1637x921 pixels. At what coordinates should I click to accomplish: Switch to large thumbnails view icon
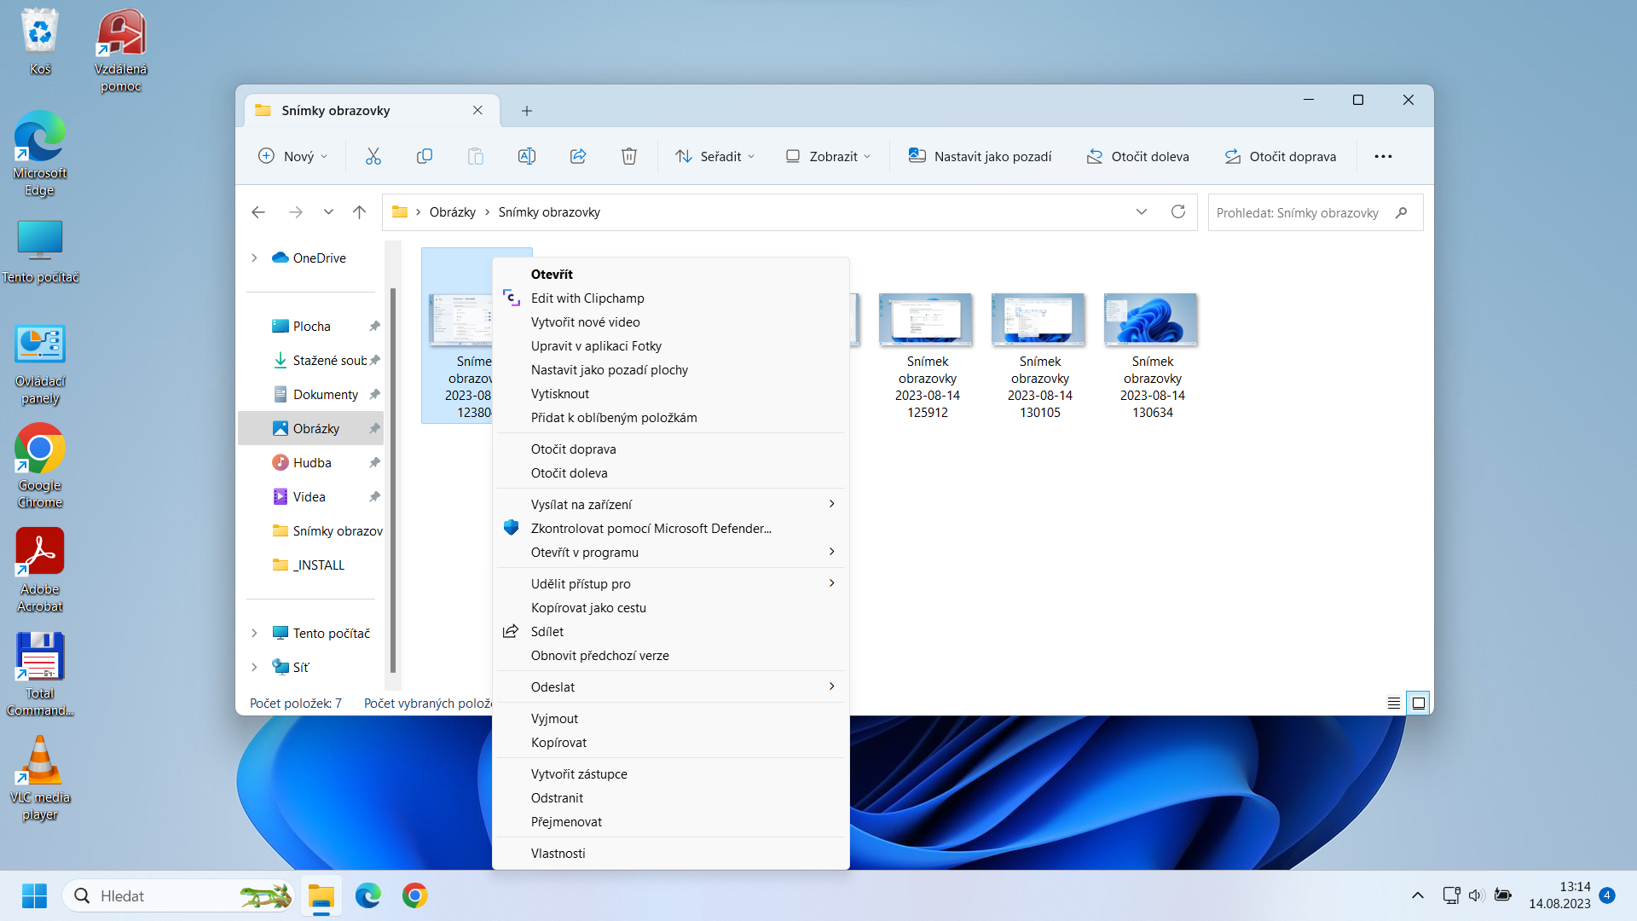click(x=1419, y=704)
